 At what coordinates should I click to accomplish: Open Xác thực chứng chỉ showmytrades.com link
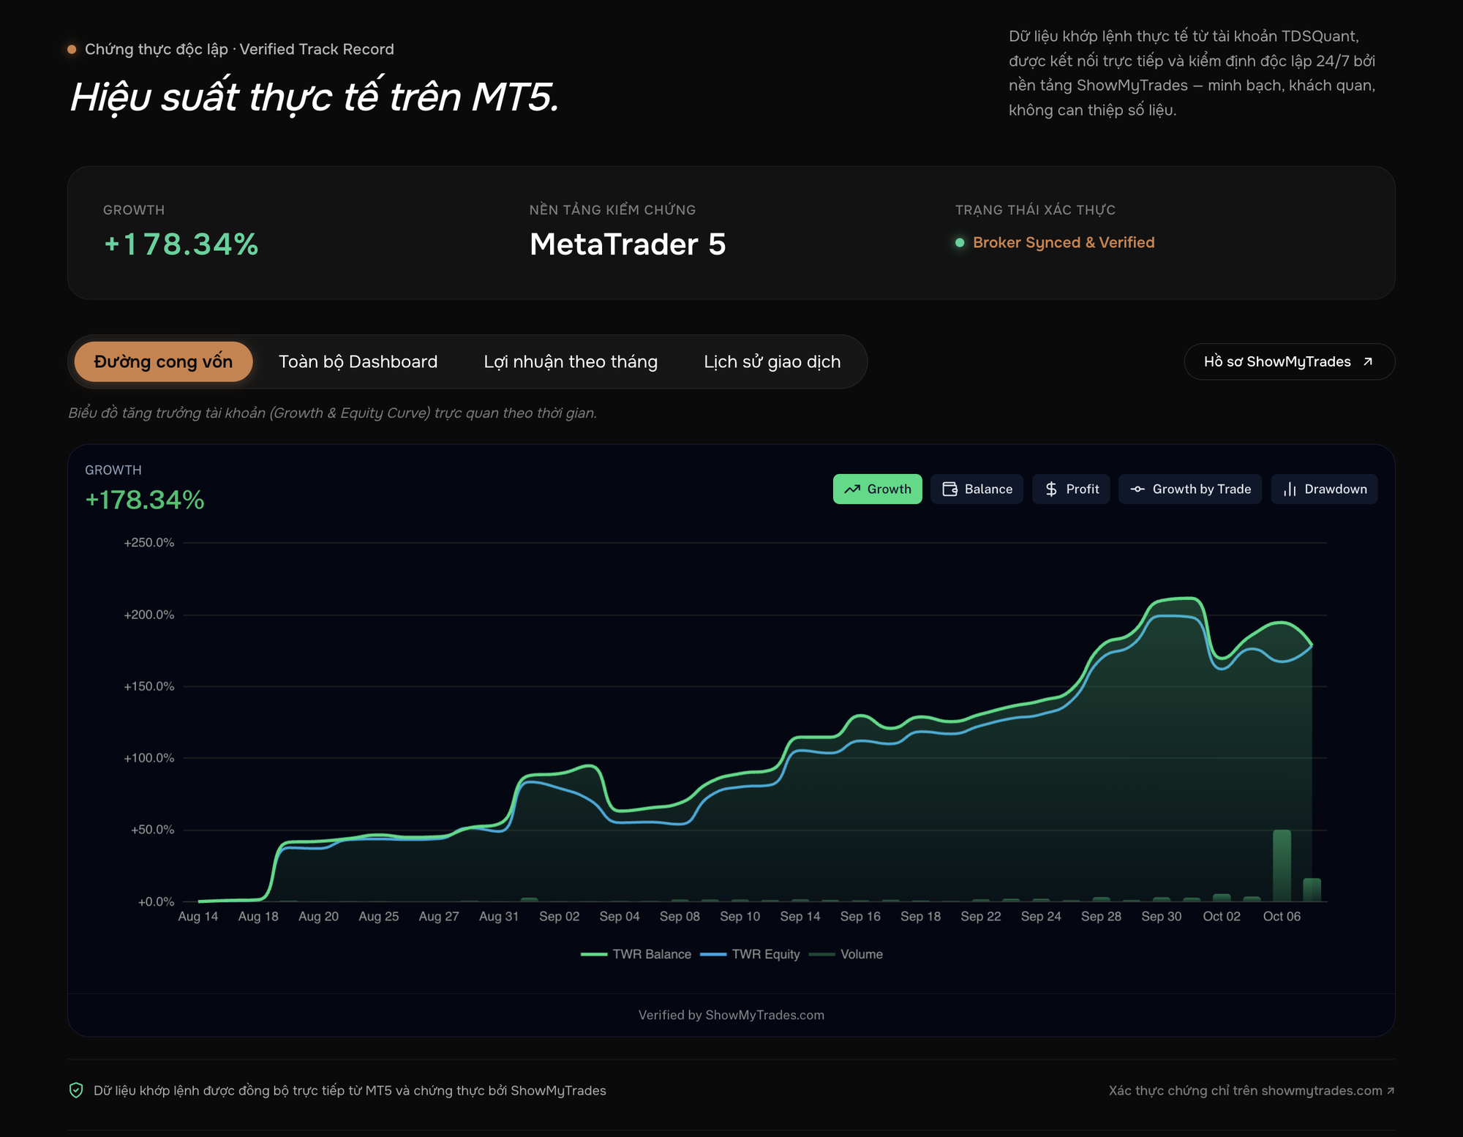[x=1252, y=1090]
